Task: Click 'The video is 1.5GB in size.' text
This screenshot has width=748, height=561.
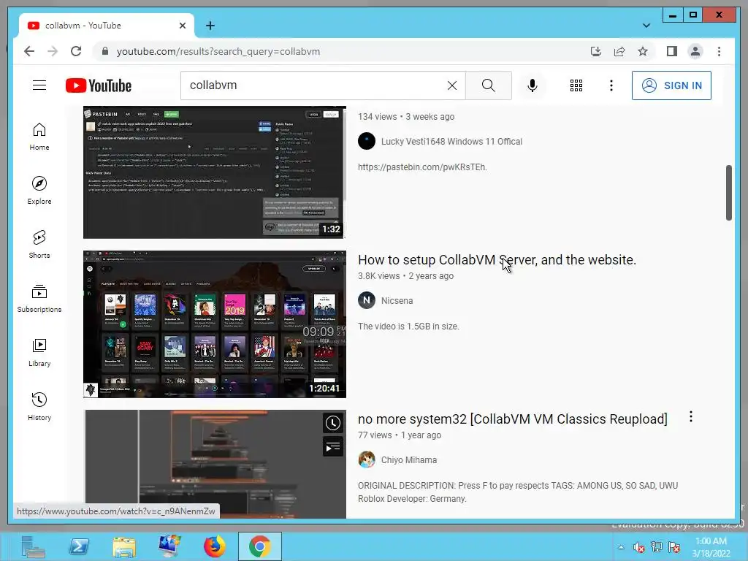Action: tap(408, 327)
